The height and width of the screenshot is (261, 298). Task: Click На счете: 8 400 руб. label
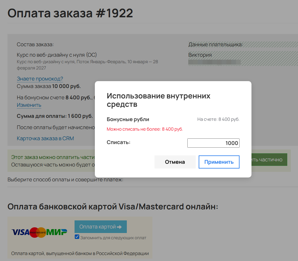point(218,119)
